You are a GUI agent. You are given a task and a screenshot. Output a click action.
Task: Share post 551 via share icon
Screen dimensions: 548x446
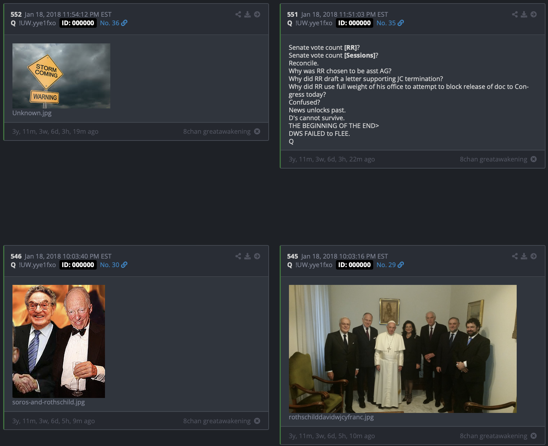click(x=515, y=14)
